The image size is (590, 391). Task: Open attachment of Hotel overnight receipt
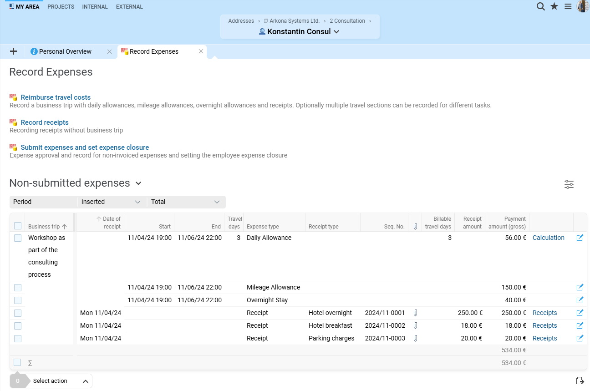point(415,313)
